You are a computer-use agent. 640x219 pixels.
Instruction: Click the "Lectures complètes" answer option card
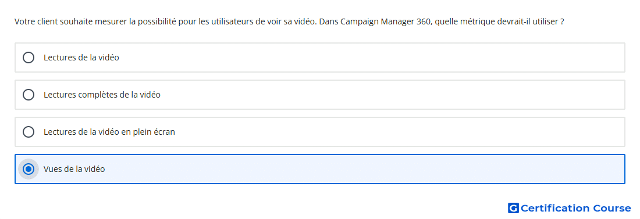(320, 95)
